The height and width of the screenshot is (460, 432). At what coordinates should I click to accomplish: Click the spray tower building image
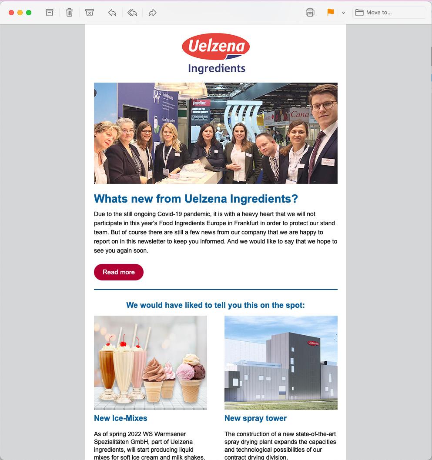281,363
